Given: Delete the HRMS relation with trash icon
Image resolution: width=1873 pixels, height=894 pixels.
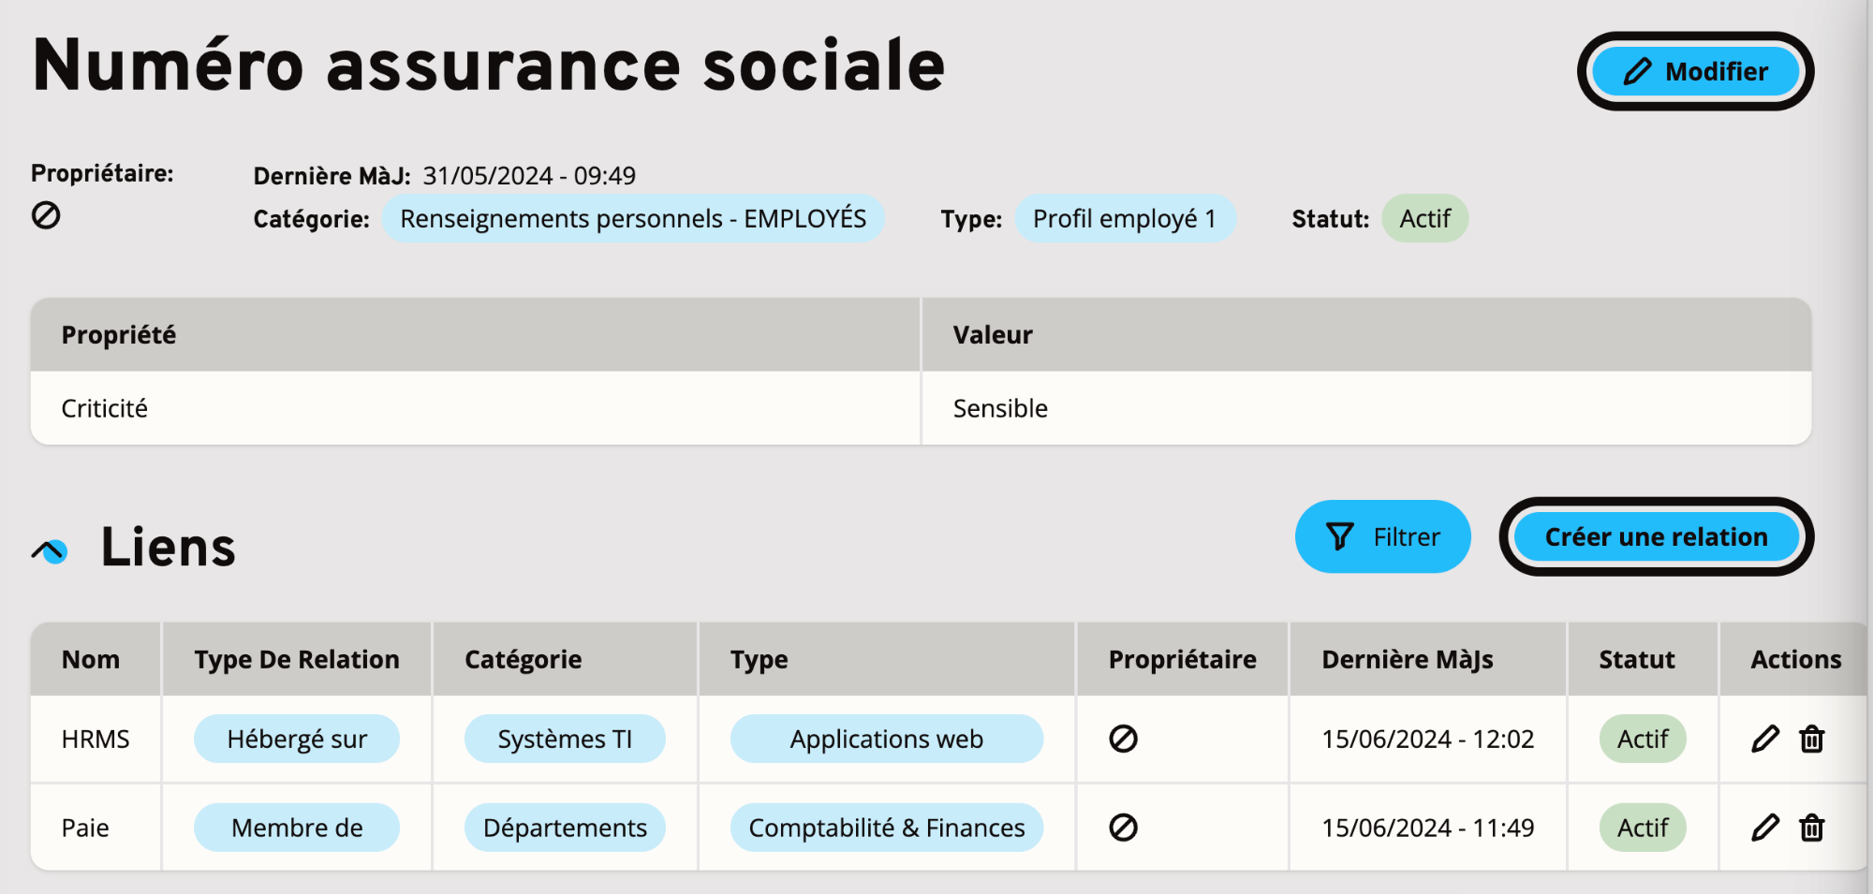Looking at the screenshot, I should pyautogui.click(x=1812, y=739).
